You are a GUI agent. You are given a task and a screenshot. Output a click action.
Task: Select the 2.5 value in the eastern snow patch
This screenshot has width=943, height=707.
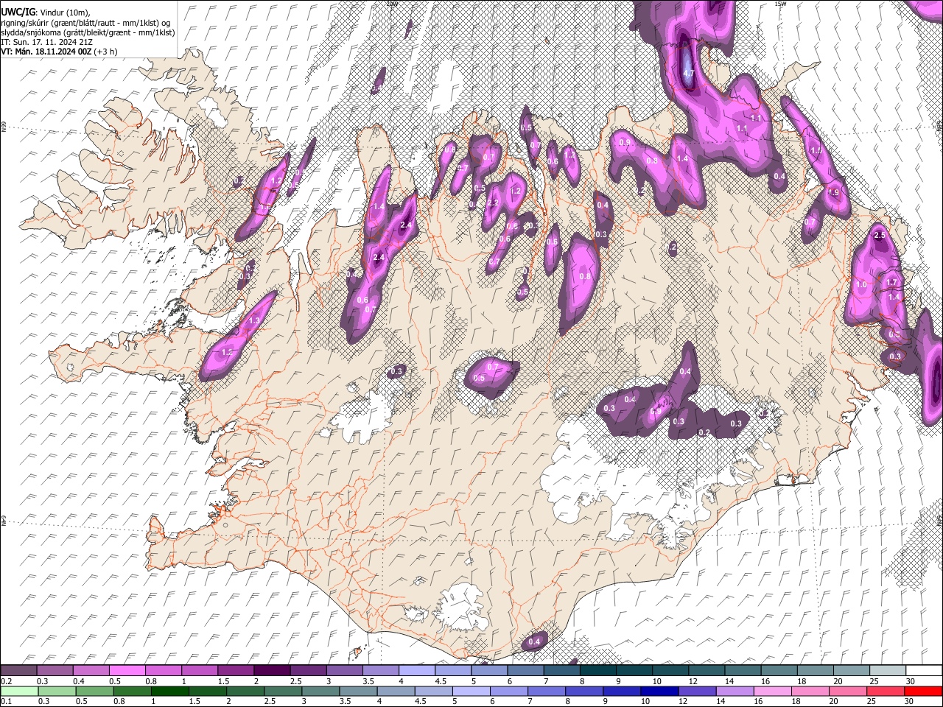pos(879,236)
